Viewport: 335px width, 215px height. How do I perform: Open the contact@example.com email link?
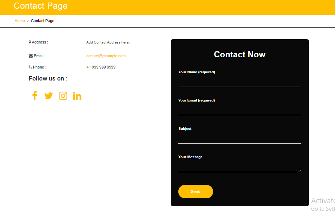coord(106,56)
